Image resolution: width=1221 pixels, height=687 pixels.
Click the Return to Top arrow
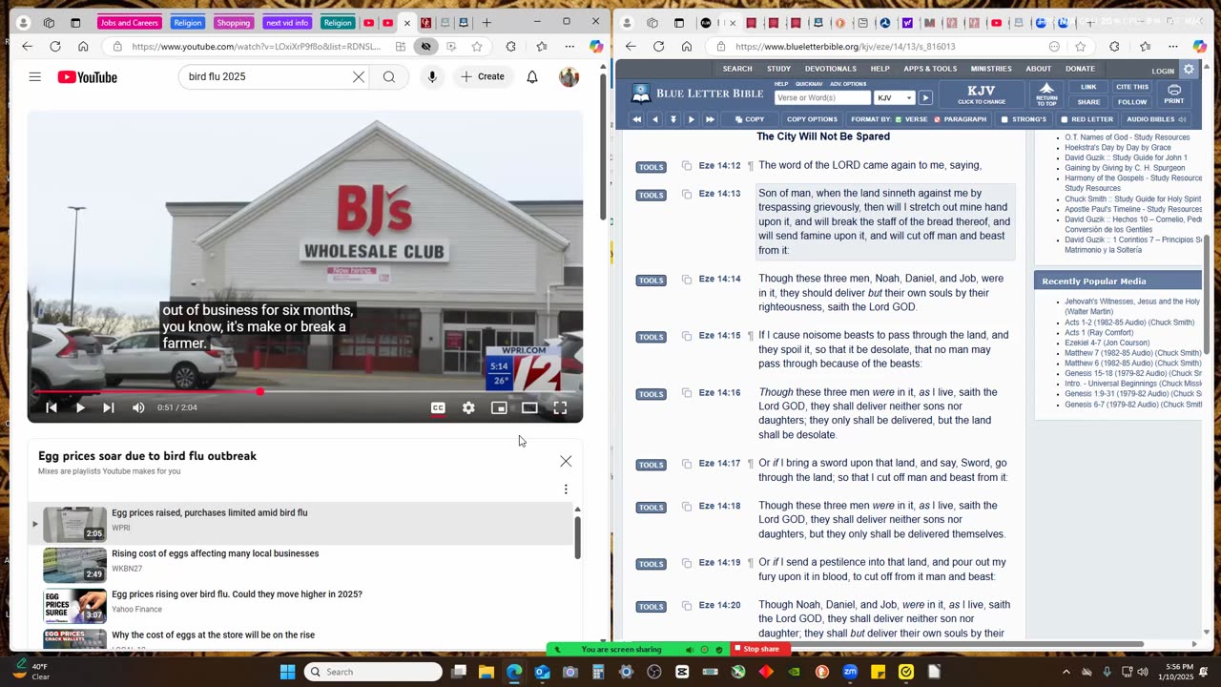[1046, 94]
